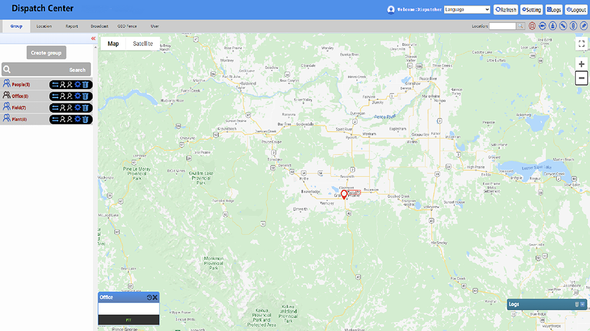
Task: Click the ruler measure toolbar icon
Action: [x=563, y=26]
